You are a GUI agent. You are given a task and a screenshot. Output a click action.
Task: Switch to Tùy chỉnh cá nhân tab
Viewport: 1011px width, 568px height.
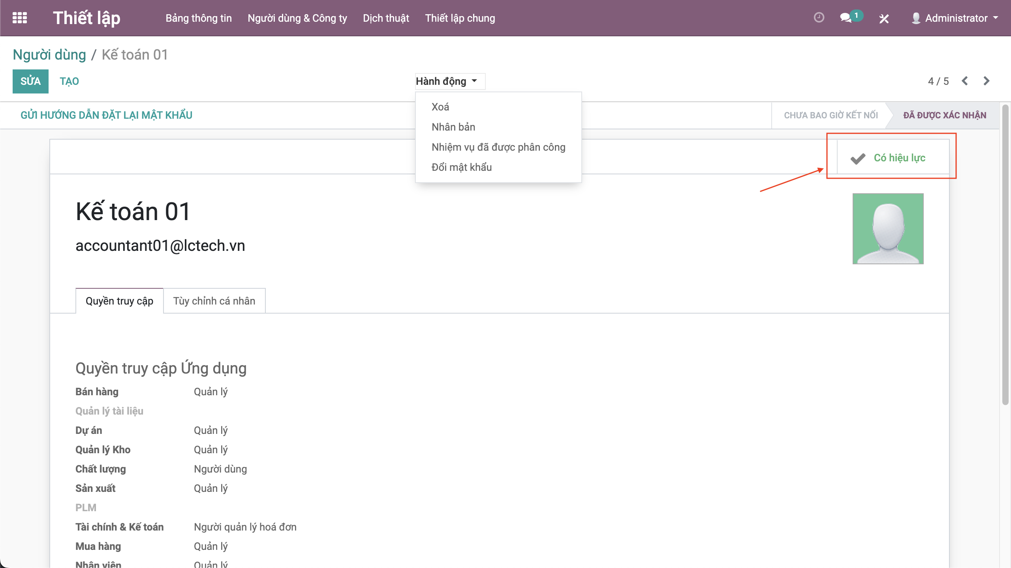(214, 301)
